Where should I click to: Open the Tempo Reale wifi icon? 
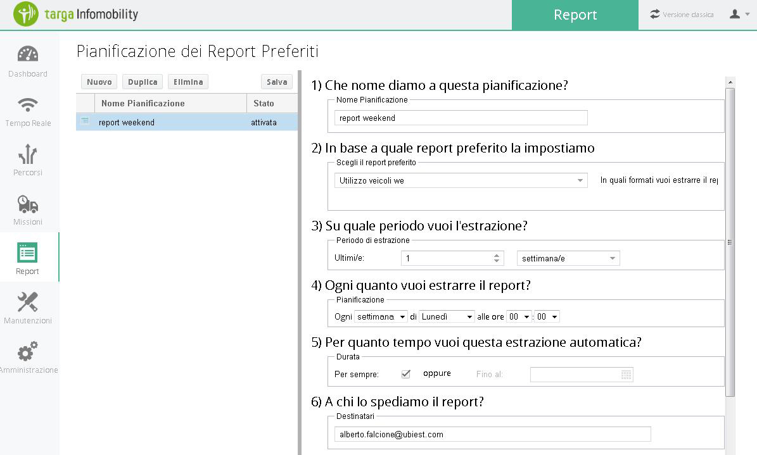pos(27,104)
